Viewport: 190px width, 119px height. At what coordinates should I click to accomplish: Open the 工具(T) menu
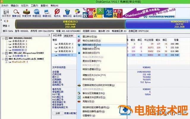pyautogui.click(x=34, y=6)
